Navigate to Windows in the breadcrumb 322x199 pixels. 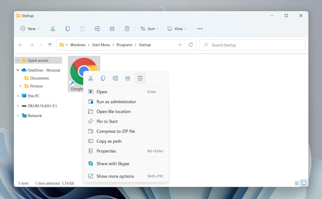tap(78, 45)
